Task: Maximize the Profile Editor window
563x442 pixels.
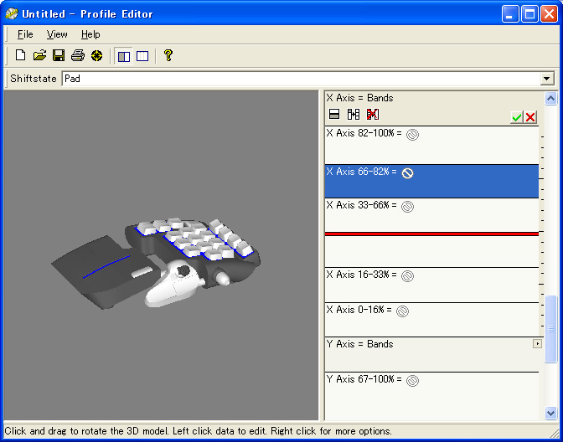Action: pos(529,14)
